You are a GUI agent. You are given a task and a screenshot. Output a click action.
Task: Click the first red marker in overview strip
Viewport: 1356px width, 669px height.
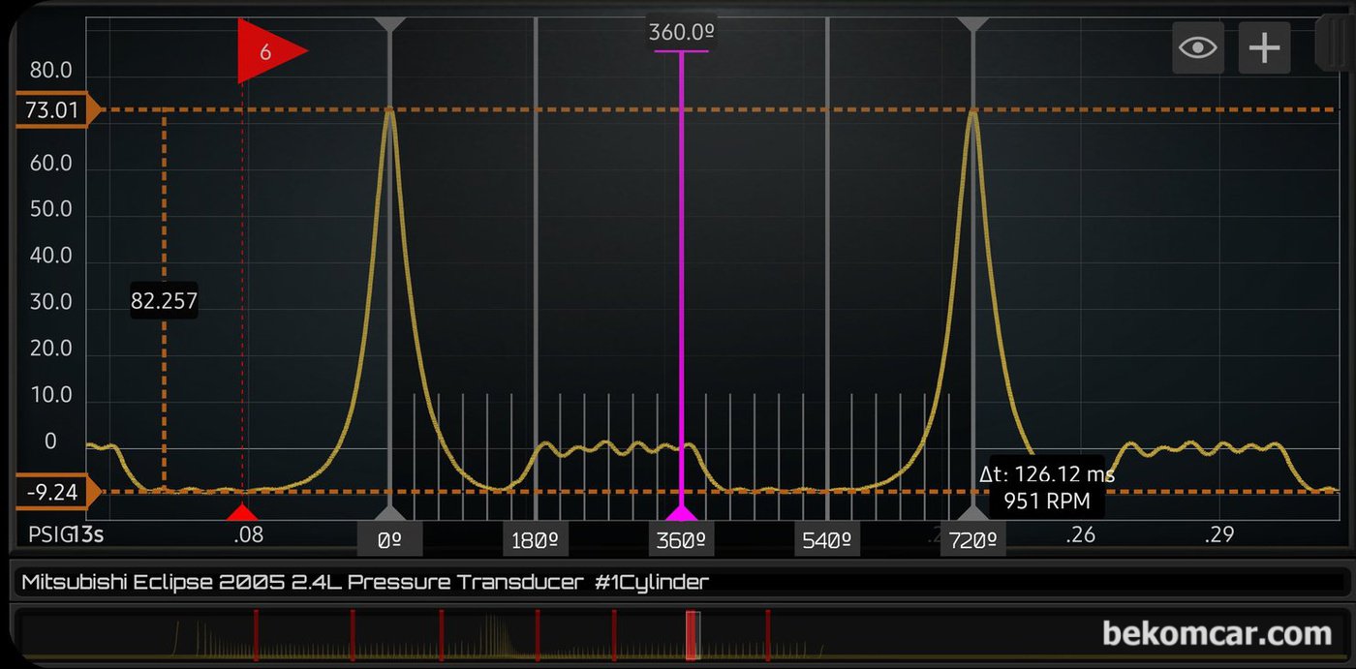coord(256,635)
